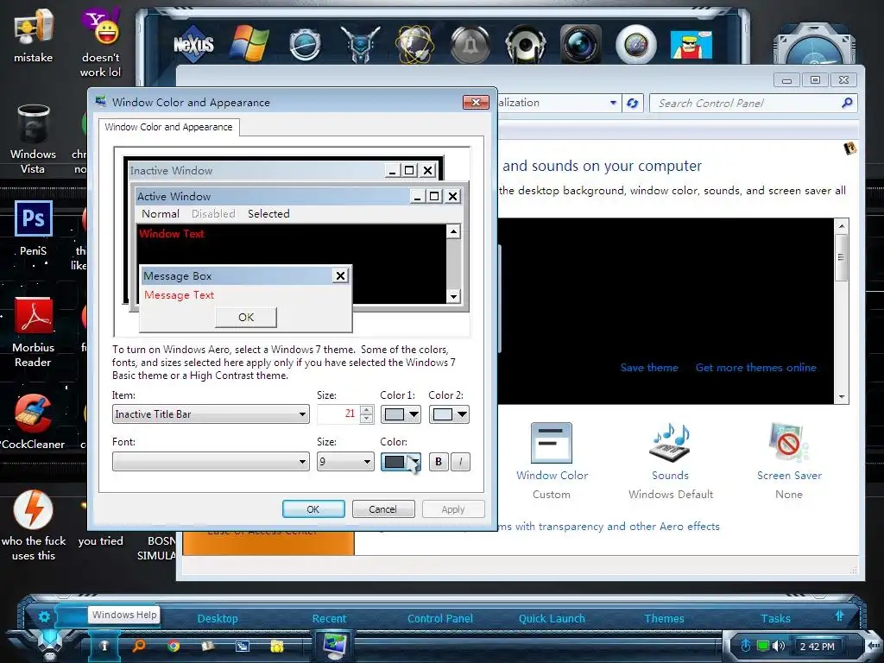Open the Color 2 dropdown
884x663 pixels.
pyautogui.click(x=449, y=414)
